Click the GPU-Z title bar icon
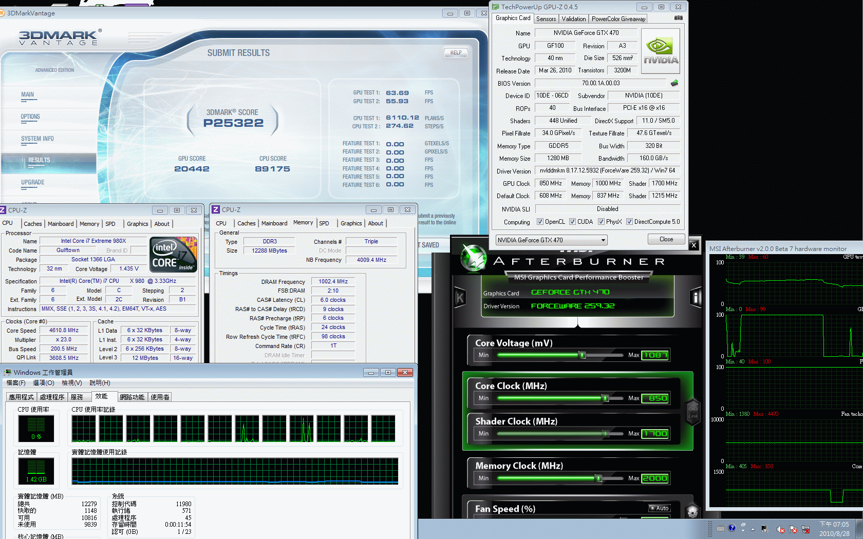Viewport: 863px width, 539px height. (x=496, y=7)
